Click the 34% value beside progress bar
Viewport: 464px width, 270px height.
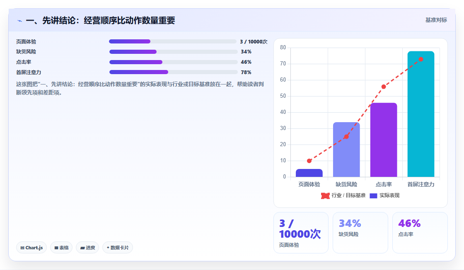[246, 52]
